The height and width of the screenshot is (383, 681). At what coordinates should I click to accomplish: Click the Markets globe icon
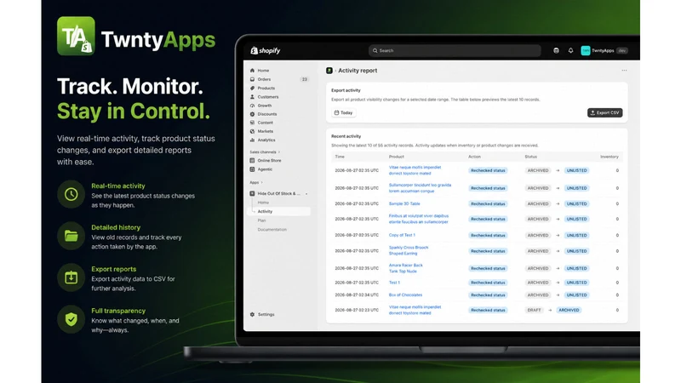(x=252, y=131)
